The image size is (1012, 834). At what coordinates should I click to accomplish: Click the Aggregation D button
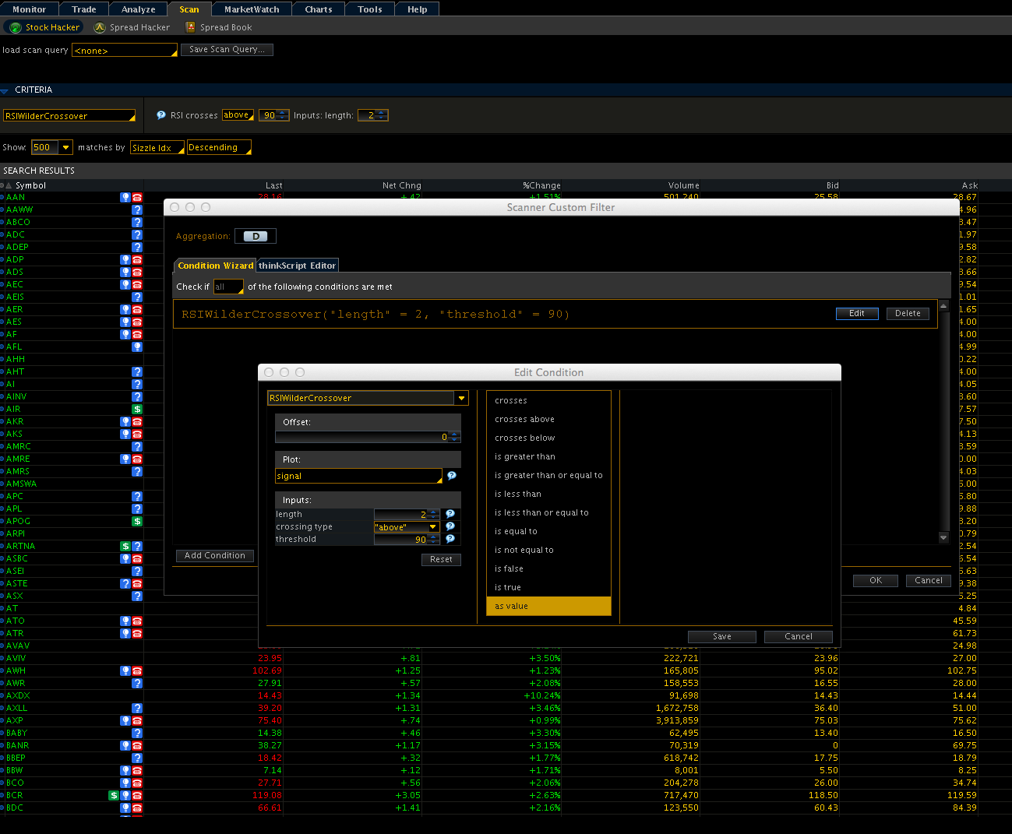pyautogui.click(x=256, y=236)
